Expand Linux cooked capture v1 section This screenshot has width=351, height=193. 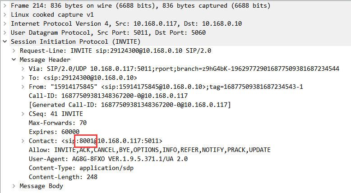[x=5, y=14]
